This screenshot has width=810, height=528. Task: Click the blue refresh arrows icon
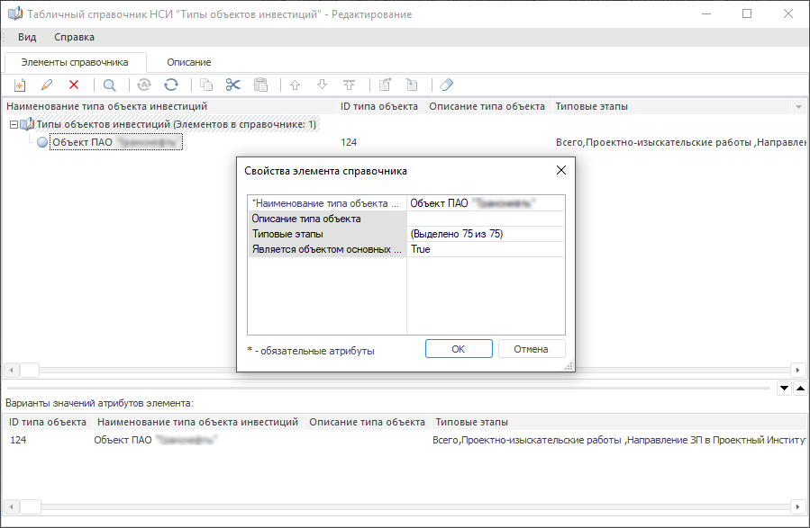[171, 85]
